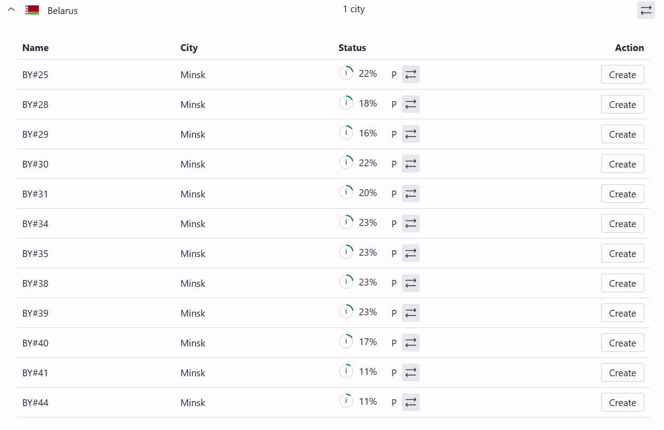Click the 20% load value for BY#31

368,193
